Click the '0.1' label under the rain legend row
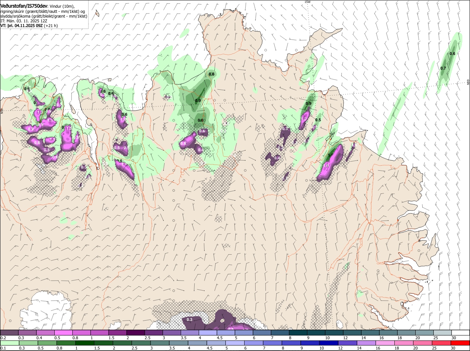This screenshot has width=470, height=351. [3, 348]
